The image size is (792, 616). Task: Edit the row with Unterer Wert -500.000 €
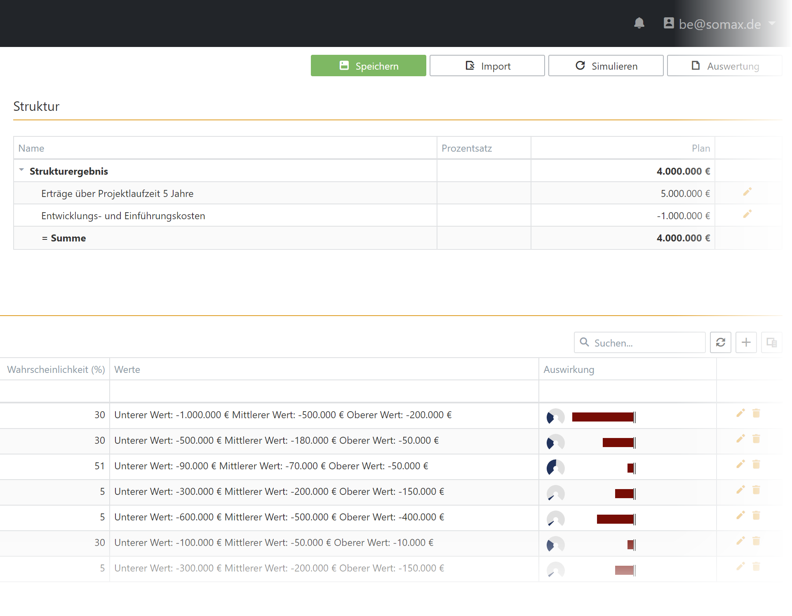(x=740, y=439)
